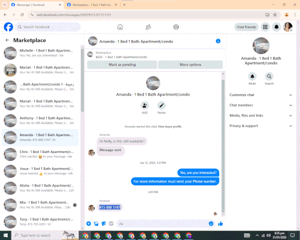300x240 pixels.
Task: Focus the Windows taskbar search box
Action: (x=45, y=235)
